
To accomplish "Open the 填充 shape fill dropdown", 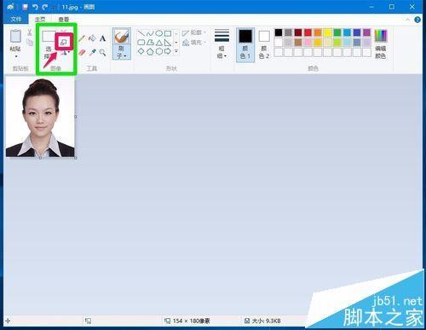I will (194, 43).
